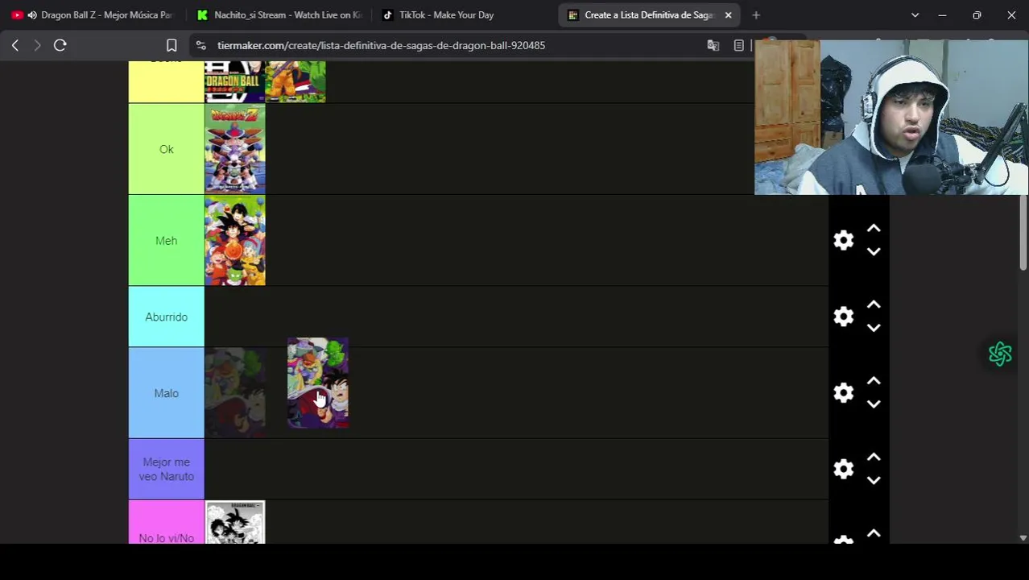Move Malo tier down with arrow
The width and height of the screenshot is (1029, 580).
(874, 404)
